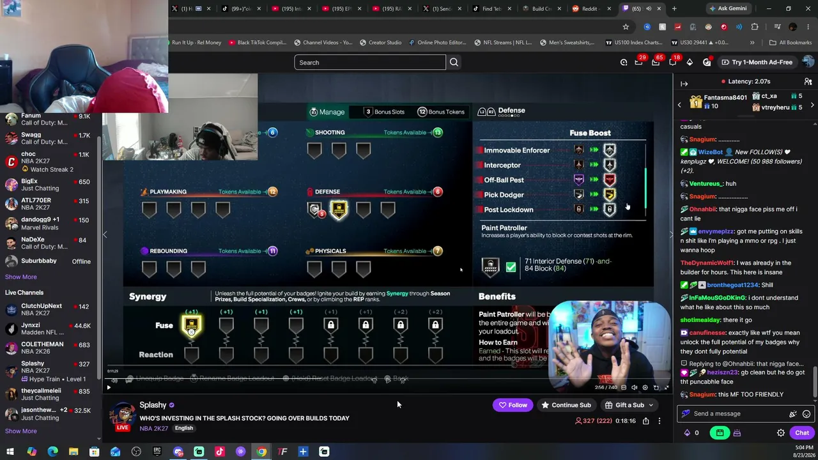Open the Black TikTok Compil… bookmark
This screenshot has height=460, width=818.
256,43
